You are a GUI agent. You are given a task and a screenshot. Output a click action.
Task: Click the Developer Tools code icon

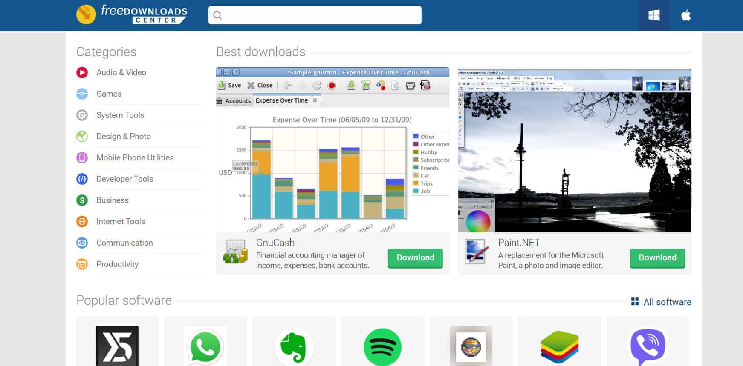click(x=82, y=179)
